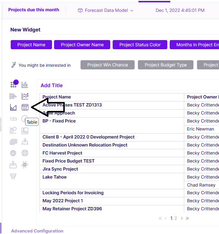Screen dimensions: 219x234
Task: Select the funnel chart icon
Action: (x=13, y=176)
